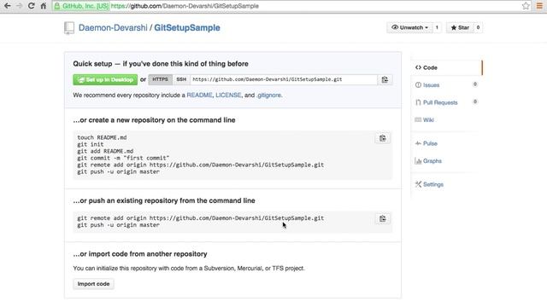The width and height of the screenshot is (547, 307).
Task: Click the 'touch README.md' command line
Action: click(x=102, y=137)
